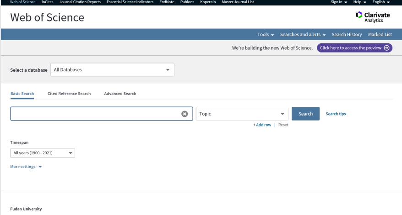This screenshot has width=402, height=215.
Task: Click the Search button
Action: tap(305, 114)
